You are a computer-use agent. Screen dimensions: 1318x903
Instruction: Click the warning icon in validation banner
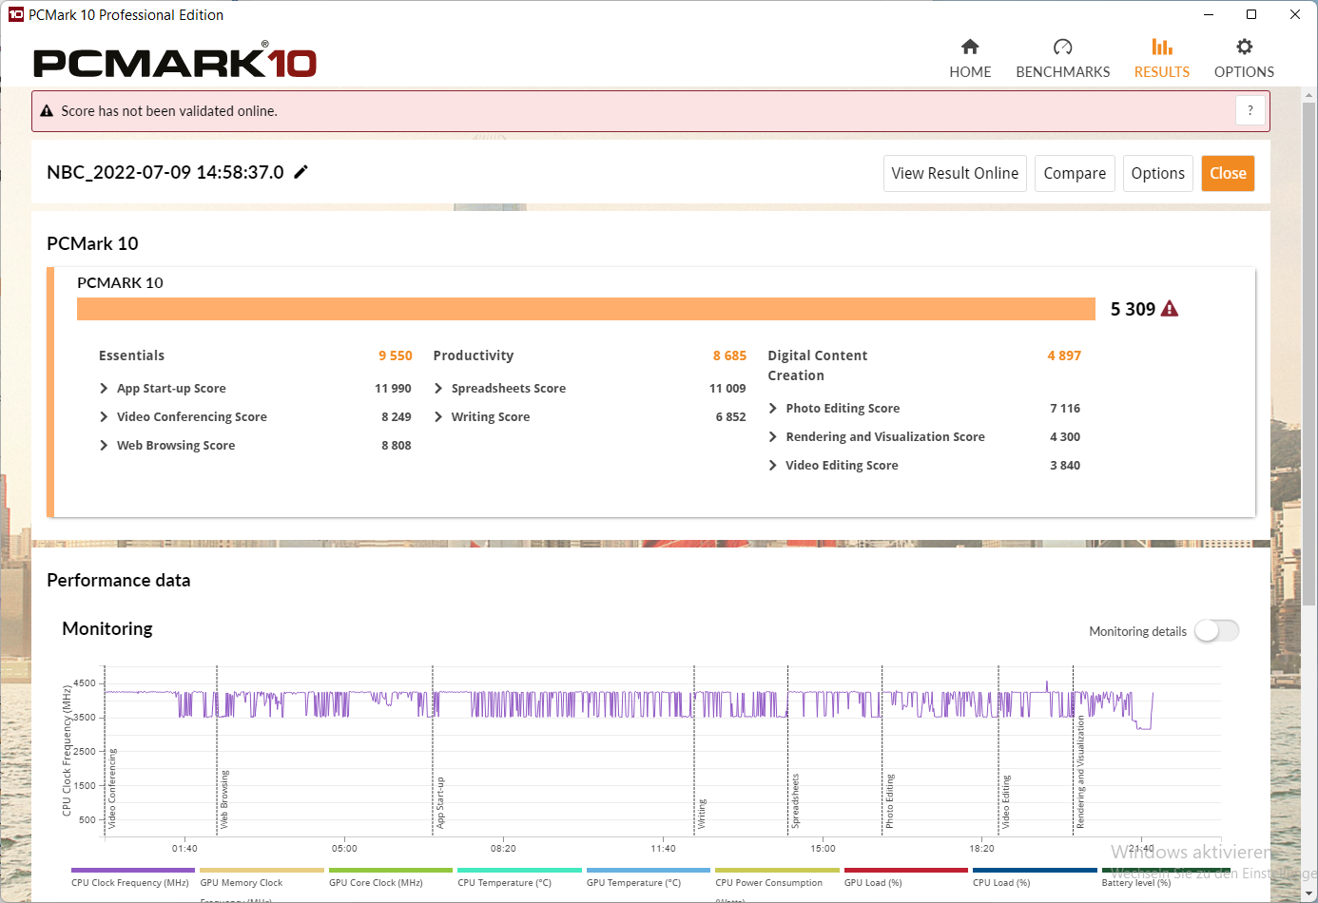coord(47,111)
